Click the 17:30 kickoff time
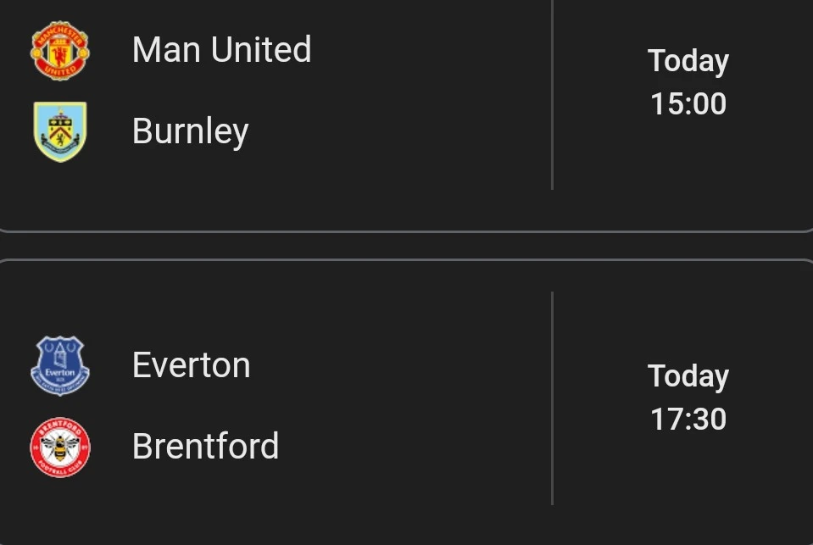The height and width of the screenshot is (545, 813). 688,420
